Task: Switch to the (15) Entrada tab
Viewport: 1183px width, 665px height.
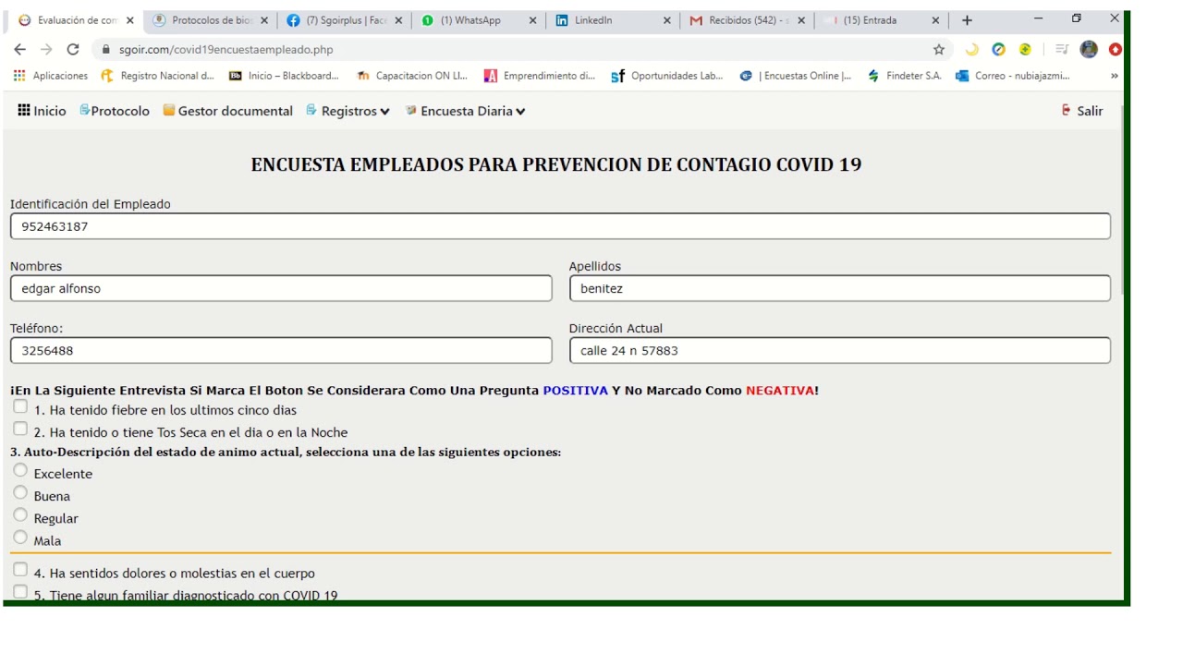Action: (881, 20)
